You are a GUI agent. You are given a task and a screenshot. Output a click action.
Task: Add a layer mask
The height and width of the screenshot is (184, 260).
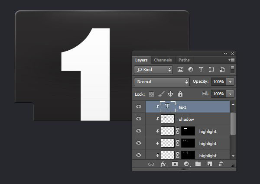click(x=175, y=164)
